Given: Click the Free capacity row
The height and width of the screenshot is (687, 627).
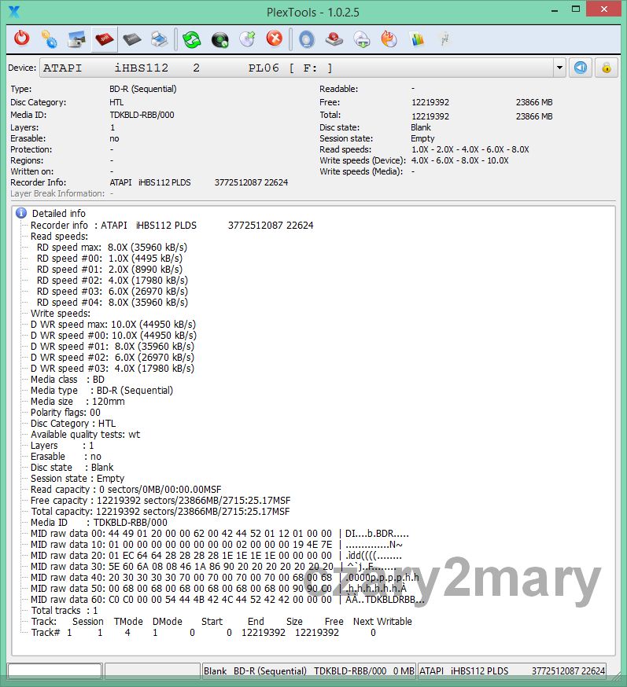Looking at the screenshot, I should pyautogui.click(x=160, y=501).
